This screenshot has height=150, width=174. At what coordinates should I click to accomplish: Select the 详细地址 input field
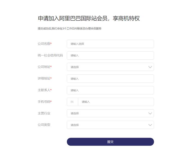(x=110, y=79)
